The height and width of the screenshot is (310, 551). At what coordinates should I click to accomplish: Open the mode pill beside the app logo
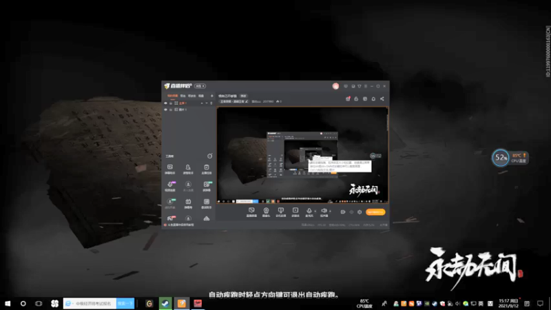[200, 86]
